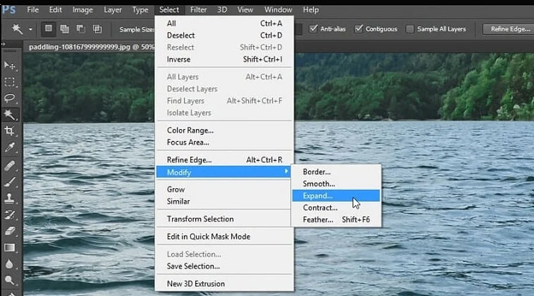This screenshot has width=534, height=296.
Task: Open the File menu
Action: tap(33, 10)
